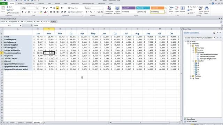Viewport: 223px width, 125px height.
Task: Apply the Comma [0] cell style
Action: tap(143, 12)
